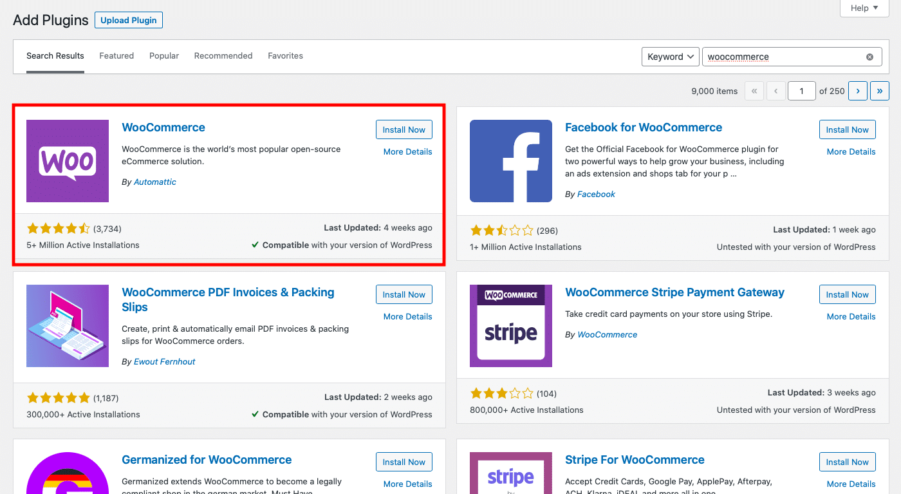Open WooCommerce PDF Invoices & Packing Slips title
901x494 pixels.
point(228,299)
